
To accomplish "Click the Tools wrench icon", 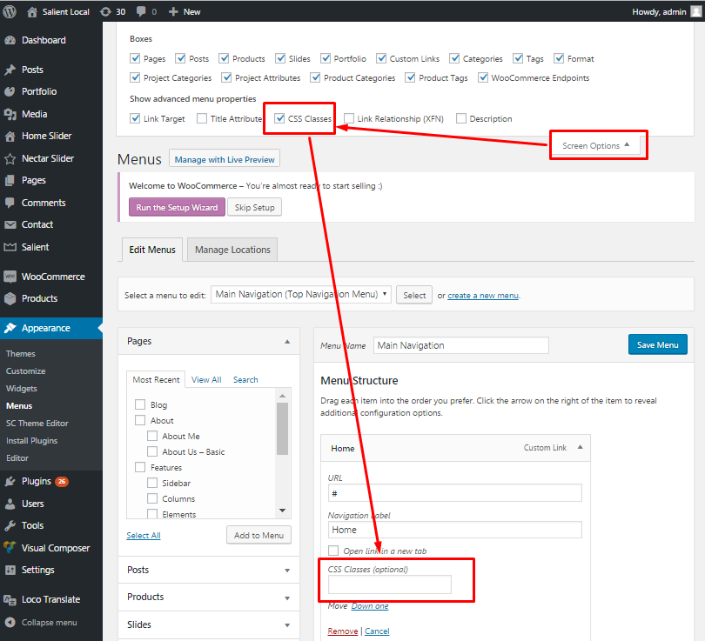I will click(x=10, y=525).
